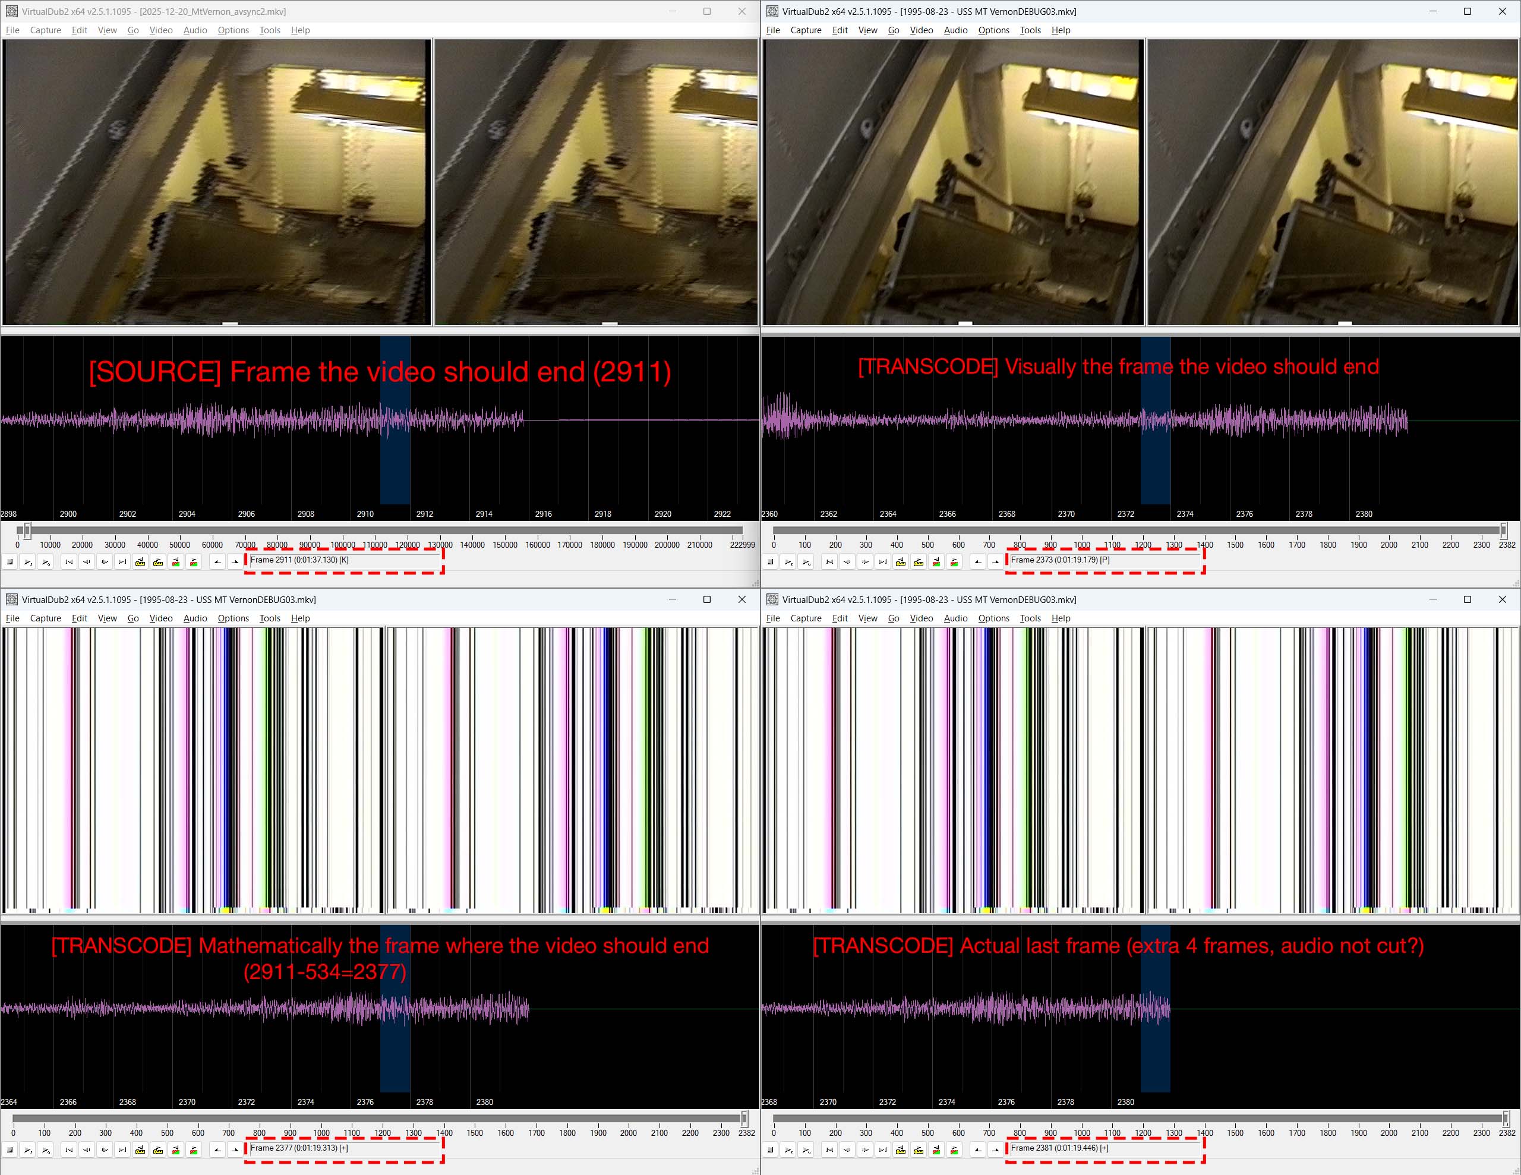Image resolution: width=1521 pixels, height=1175 pixels.
Task: Scan to next scene in bottom-left window
Action: (x=194, y=1150)
